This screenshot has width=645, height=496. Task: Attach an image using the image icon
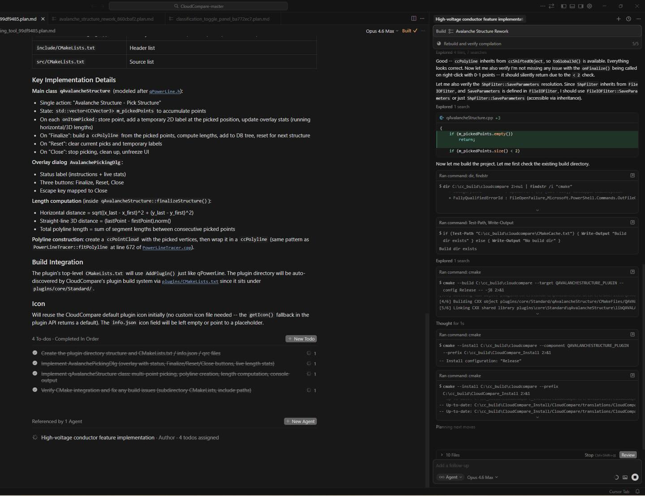625,477
